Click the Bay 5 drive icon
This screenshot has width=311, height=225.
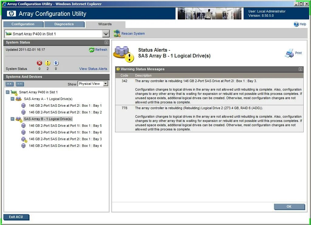coord(23,126)
